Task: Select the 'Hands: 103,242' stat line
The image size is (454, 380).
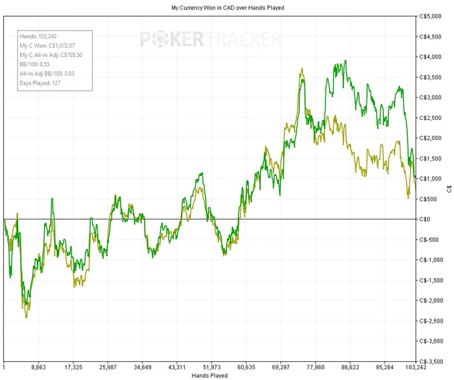Action: (38, 36)
